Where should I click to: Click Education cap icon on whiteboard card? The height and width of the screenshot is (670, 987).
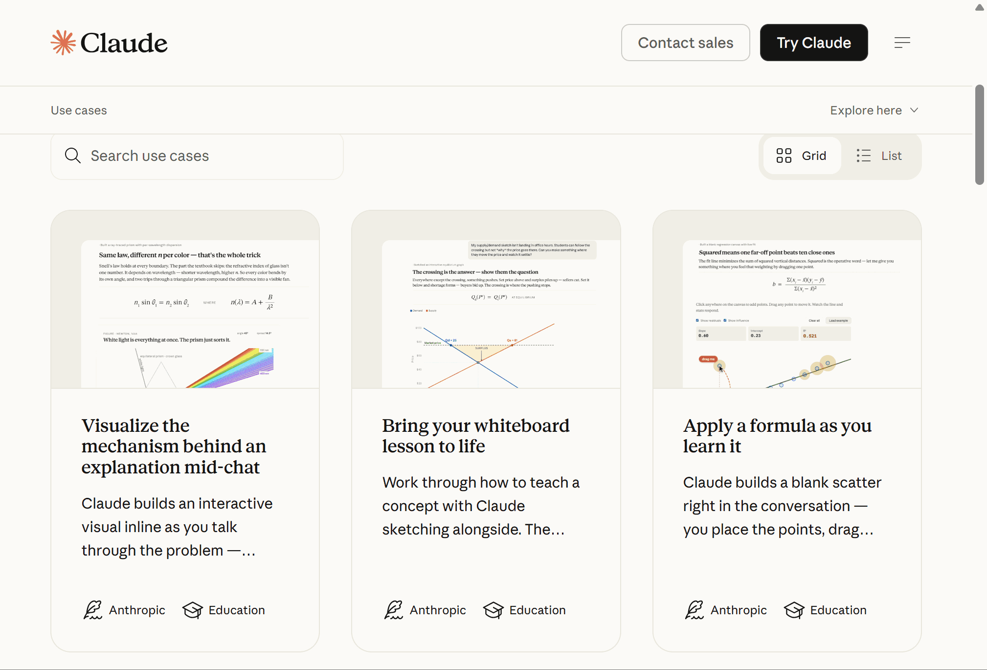[493, 610]
